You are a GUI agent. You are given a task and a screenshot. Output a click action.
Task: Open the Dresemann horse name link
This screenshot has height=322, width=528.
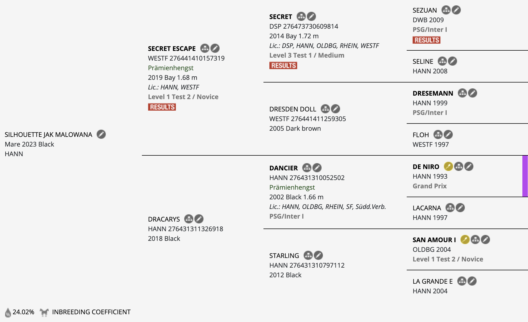tap(433, 93)
